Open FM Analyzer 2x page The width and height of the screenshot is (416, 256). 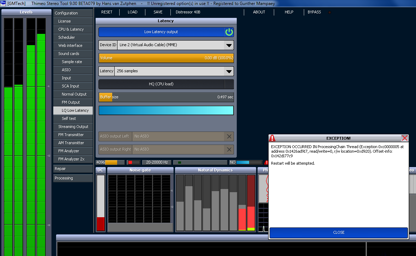click(x=73, y=159)
